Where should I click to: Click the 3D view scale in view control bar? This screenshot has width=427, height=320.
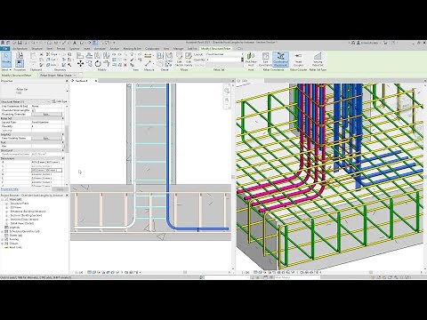click(x=246, y=272)
